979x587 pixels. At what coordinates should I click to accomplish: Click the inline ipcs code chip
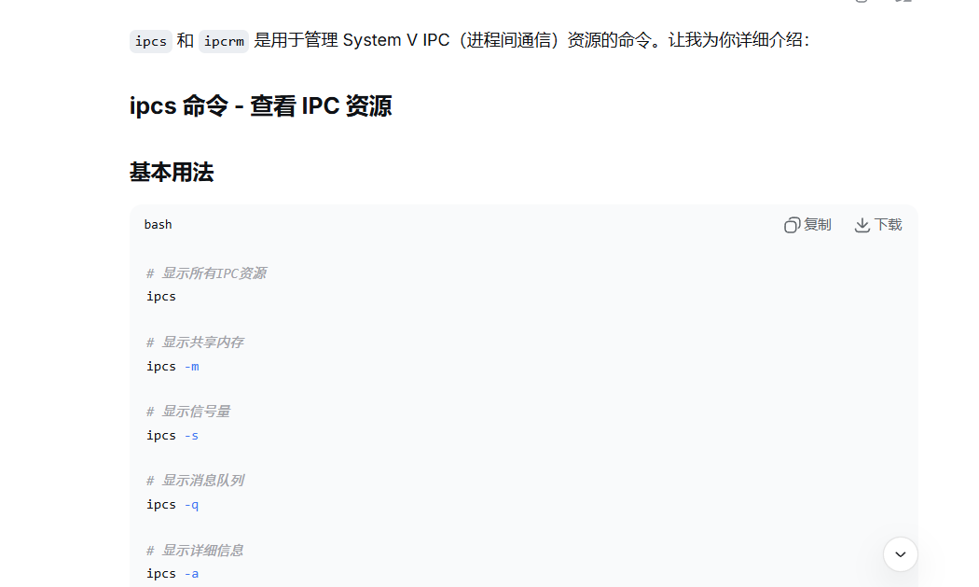pyautogui.click(x=151, y=41)
